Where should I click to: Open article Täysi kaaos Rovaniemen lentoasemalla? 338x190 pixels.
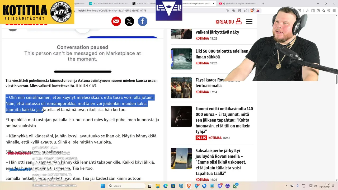[x=218, y=83]
